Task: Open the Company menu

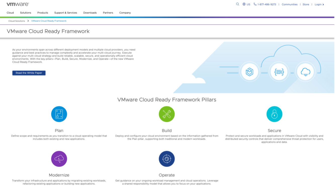Action: click(125, 13)
